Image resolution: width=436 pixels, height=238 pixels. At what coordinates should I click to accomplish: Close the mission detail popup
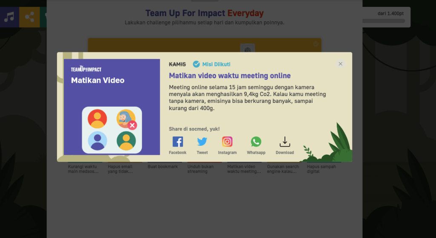click(340, 64)
